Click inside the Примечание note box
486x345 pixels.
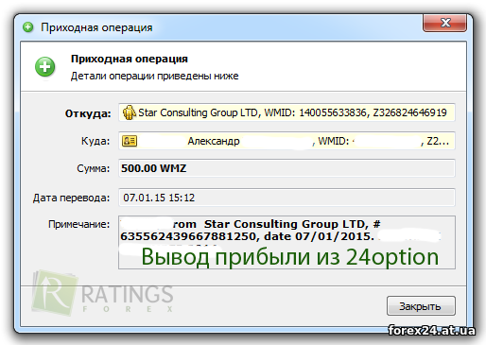coord(286,242)
